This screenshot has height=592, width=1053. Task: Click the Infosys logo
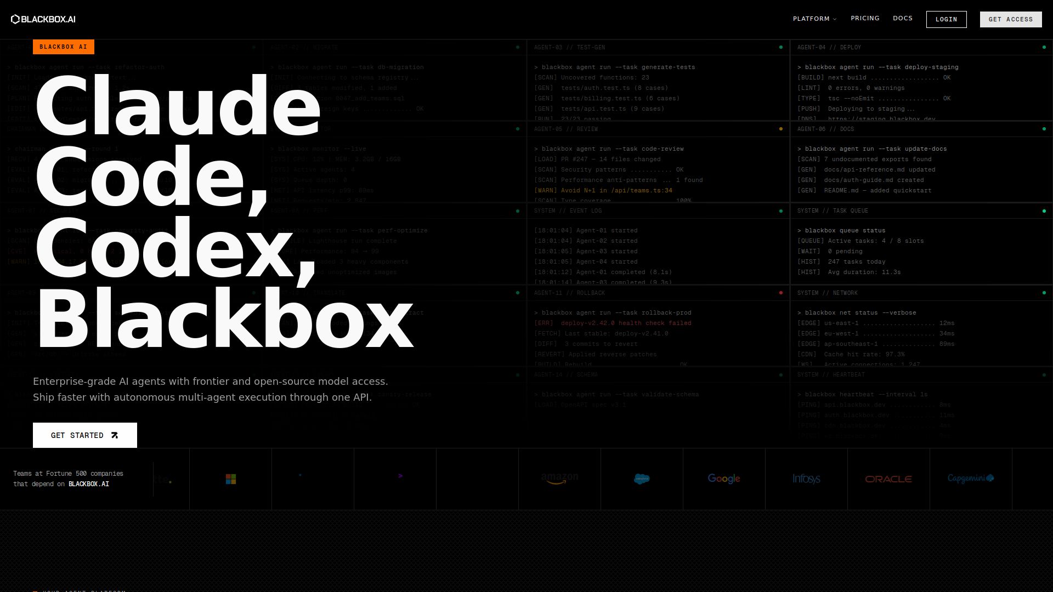(x=806, y=479)
